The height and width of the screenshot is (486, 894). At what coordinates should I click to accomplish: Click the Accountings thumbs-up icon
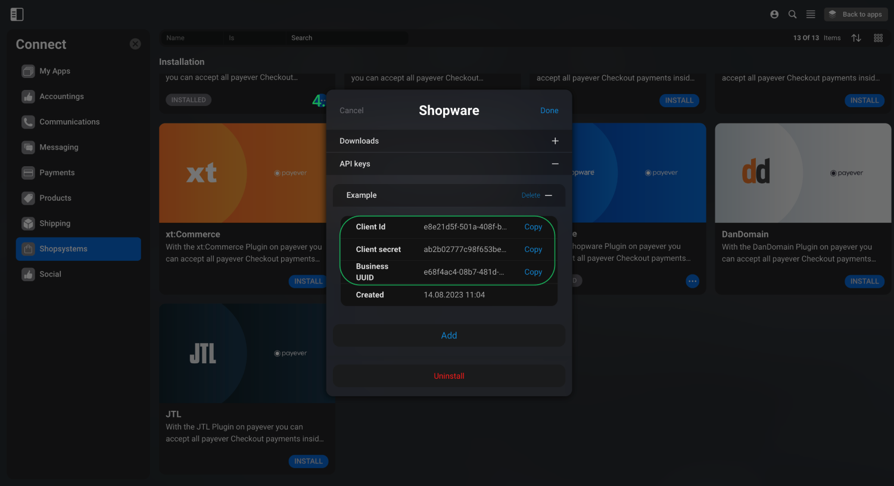28,96
